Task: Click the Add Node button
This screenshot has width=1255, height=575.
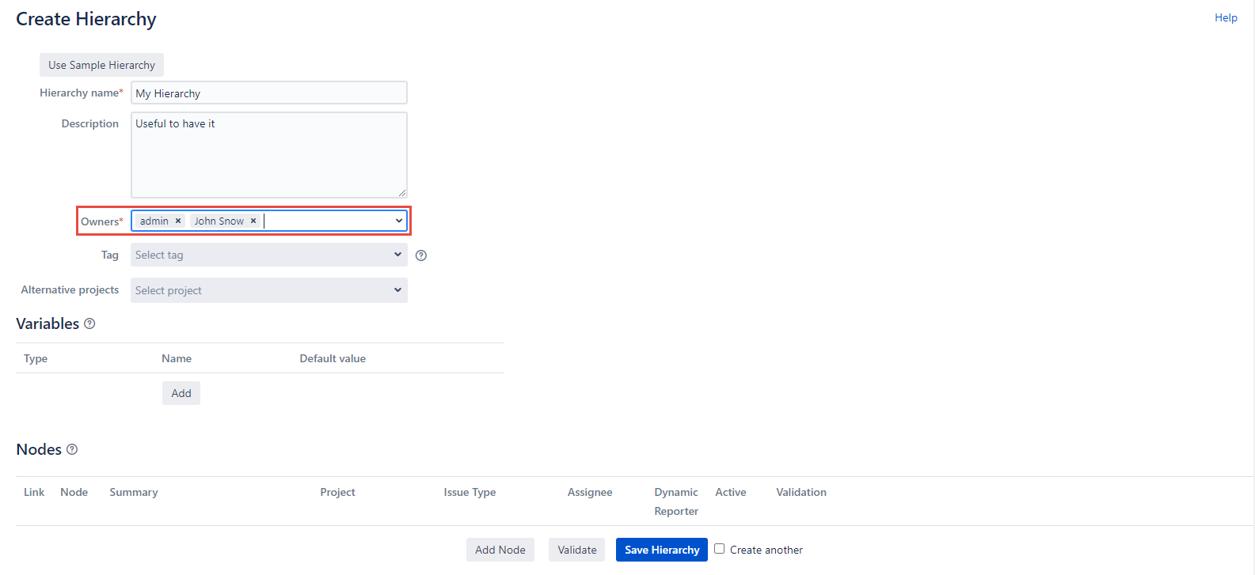Action: [x=500, y=550]
